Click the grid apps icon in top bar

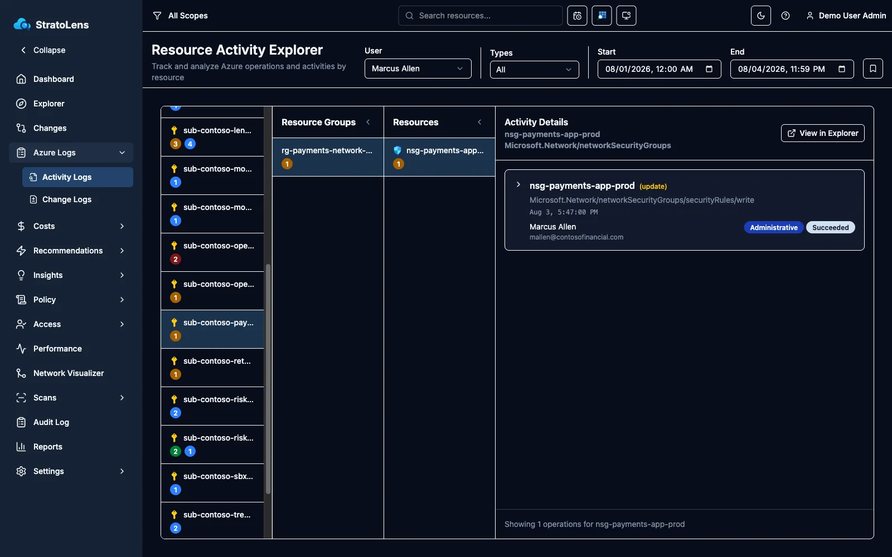[x=602, y=16]
